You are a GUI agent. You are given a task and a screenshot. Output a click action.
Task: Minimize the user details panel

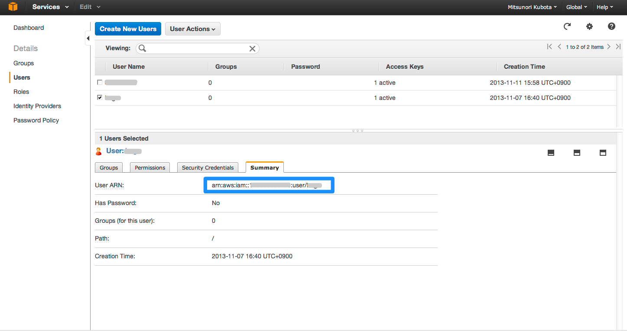coord(551,153)
